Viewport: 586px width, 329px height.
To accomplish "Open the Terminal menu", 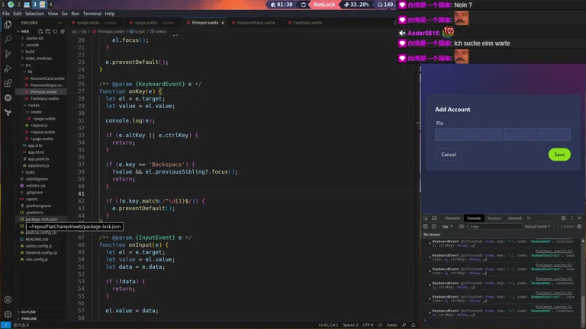I will tap(92, 14).
